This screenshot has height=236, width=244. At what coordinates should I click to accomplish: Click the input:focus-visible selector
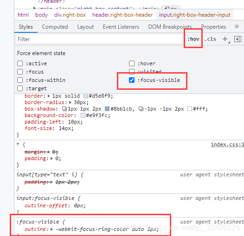pos(45,198)
